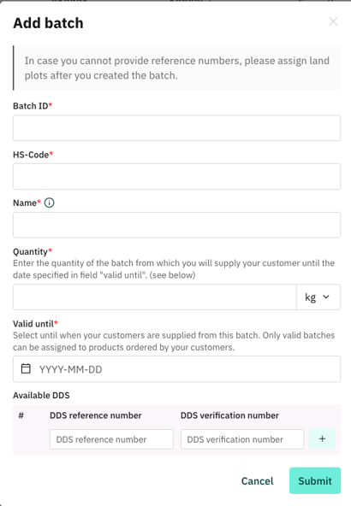This screenshot has height=506, width=351.
Task: Open the kg unit dropdown
Action: 318,297
